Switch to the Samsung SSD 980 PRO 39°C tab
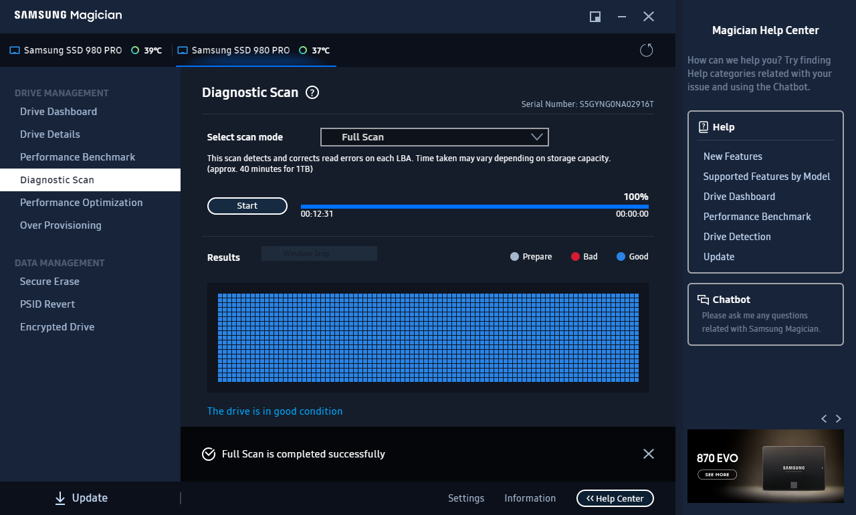 pyautogui.click(x=86, y=50)
